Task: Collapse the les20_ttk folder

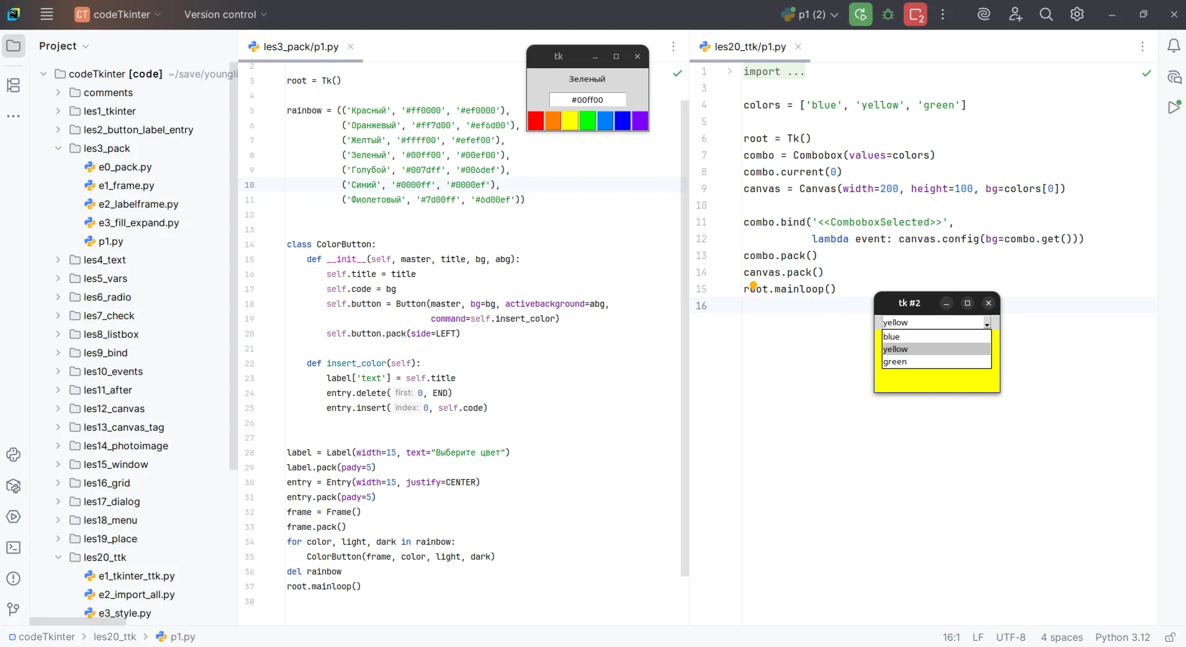Action: pos(58,557)
